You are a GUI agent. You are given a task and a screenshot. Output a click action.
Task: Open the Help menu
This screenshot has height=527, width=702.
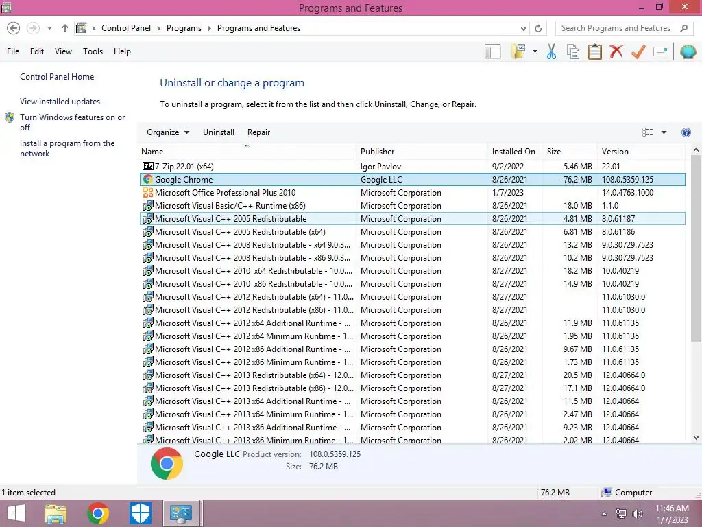[x=122, y=51]
